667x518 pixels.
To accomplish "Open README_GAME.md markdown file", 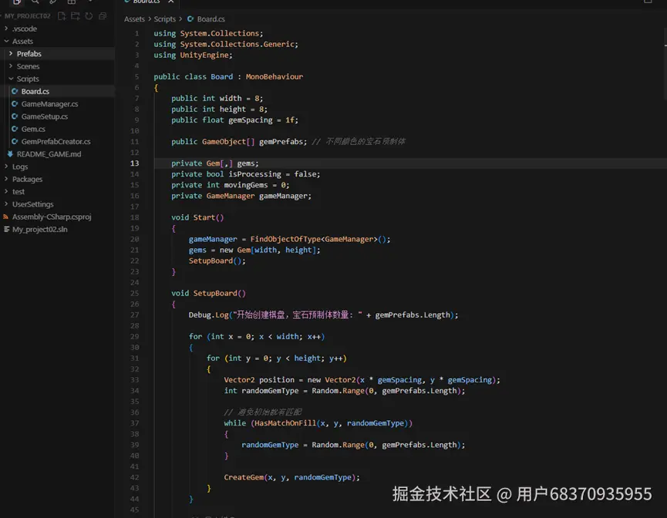I will click(48, 154).
